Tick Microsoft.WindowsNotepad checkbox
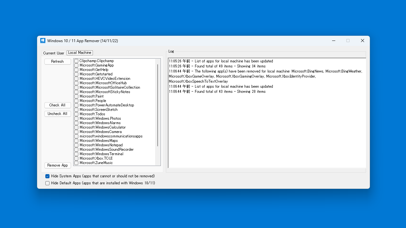 [x=76, y=145]
